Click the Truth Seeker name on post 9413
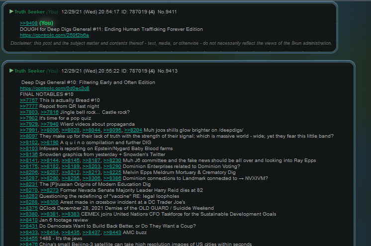This screenshot has height=246, width=371. pos(29,71)
